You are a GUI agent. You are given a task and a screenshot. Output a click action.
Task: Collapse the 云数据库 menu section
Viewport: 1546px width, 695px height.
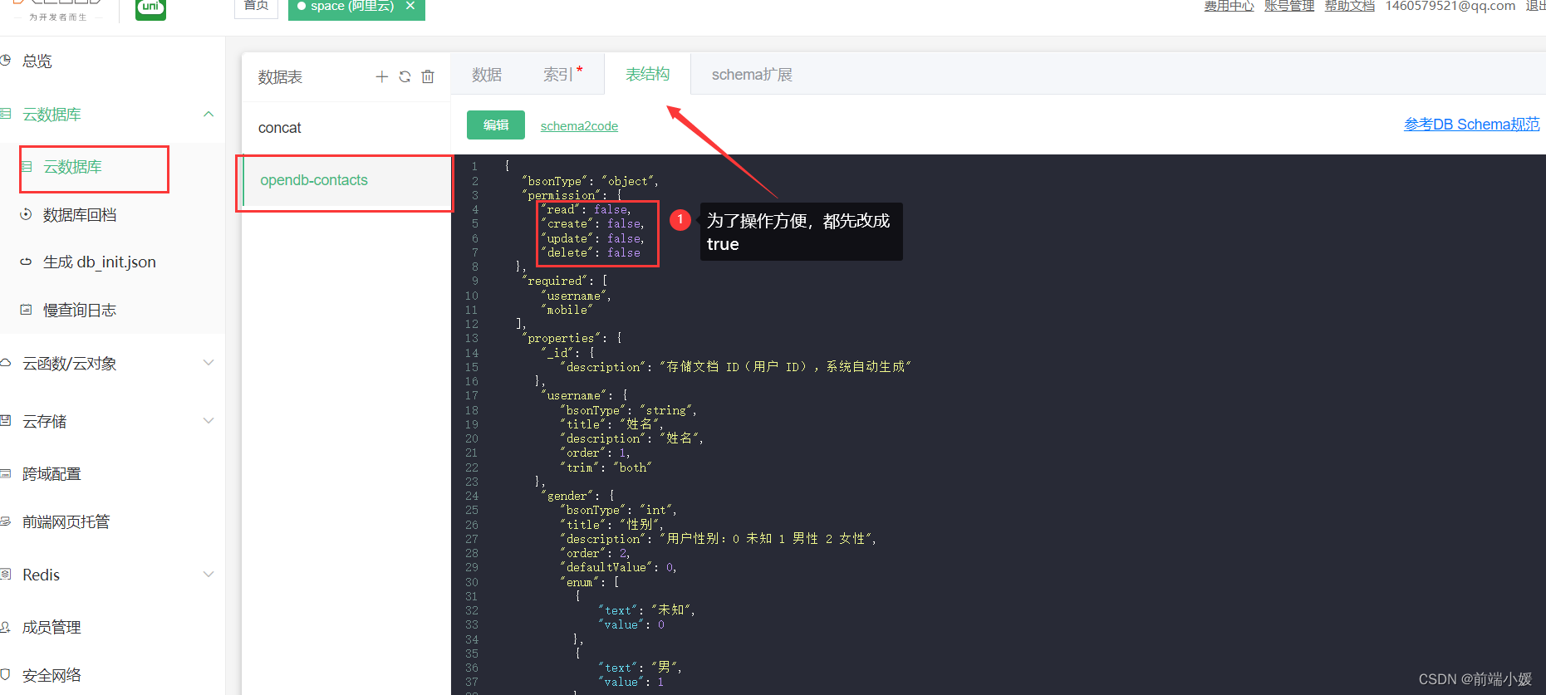click(209, 114)
